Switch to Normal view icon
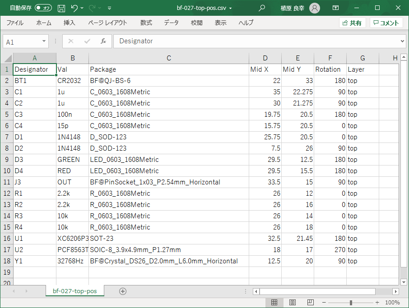This screenshot has width=409, height=308. tap(274, 302)
